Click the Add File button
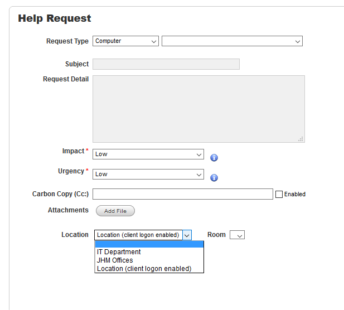This screenshot has height=310, width=344. tap(115, 211)
